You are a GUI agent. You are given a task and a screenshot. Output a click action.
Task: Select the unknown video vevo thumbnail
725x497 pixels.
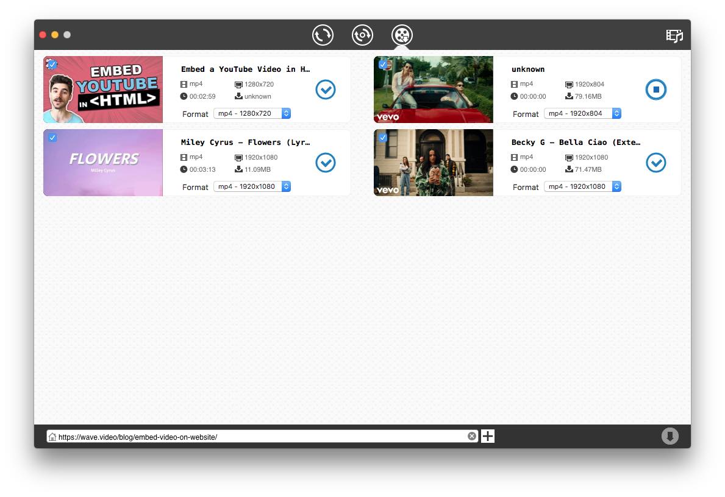pos(433,90)
